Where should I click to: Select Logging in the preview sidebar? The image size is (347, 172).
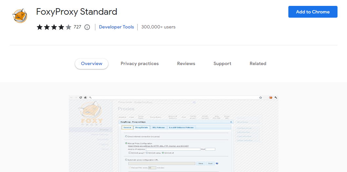(104, 144)
